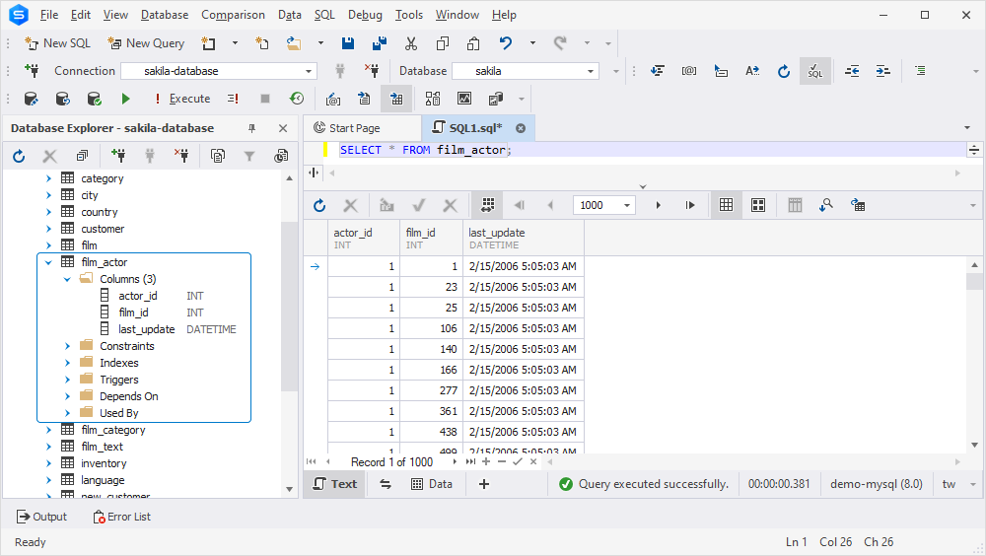
Task: Switch to the Data view tab
Action: point(432,484)
